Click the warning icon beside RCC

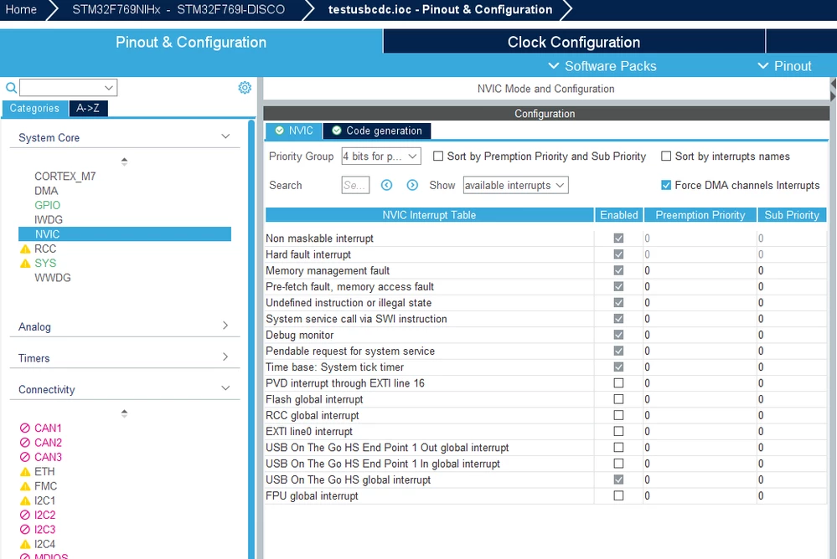[x=25, y=249]
